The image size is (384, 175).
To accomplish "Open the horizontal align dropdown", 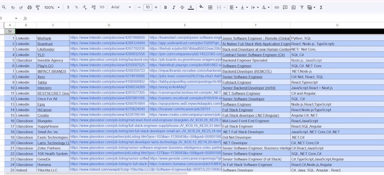I will tap(234, 7).
